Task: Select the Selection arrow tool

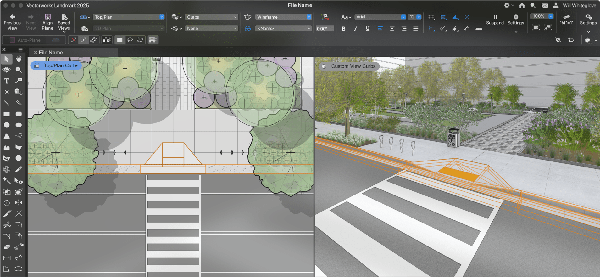Action: [6, 59]
